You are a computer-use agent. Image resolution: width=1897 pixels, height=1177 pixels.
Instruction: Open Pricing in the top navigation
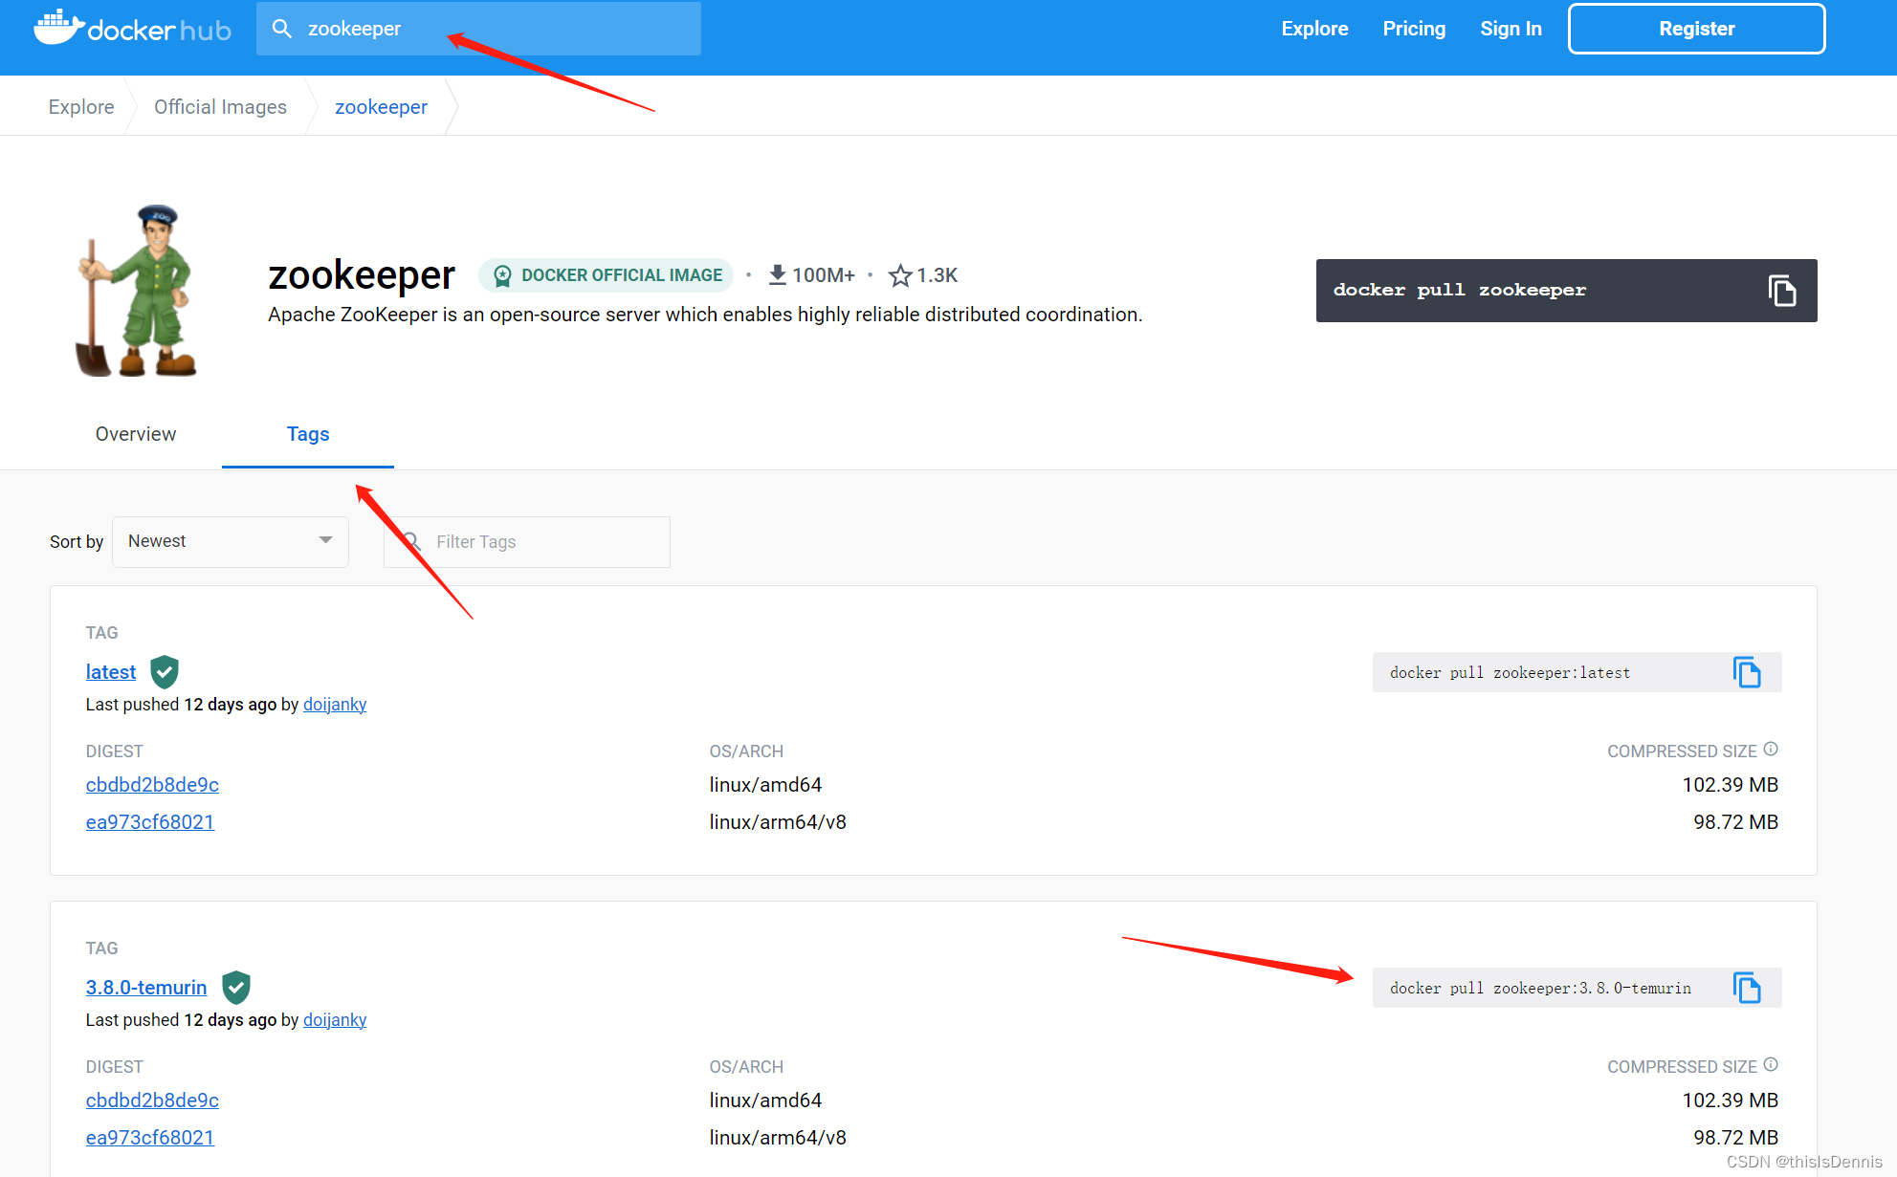1414,29
